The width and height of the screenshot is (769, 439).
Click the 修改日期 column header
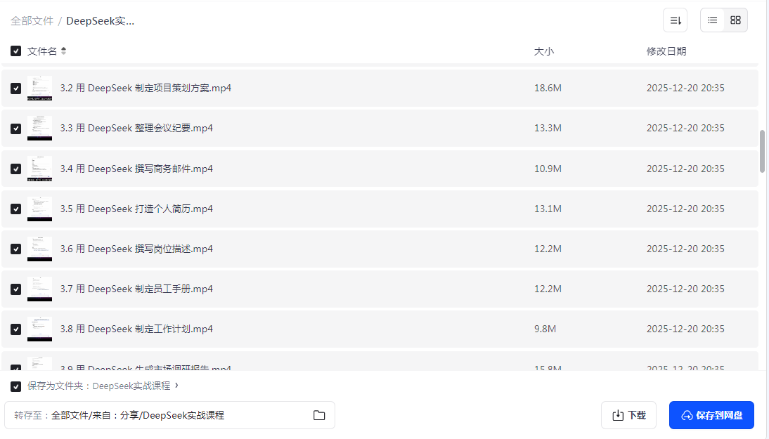point(666,51)
